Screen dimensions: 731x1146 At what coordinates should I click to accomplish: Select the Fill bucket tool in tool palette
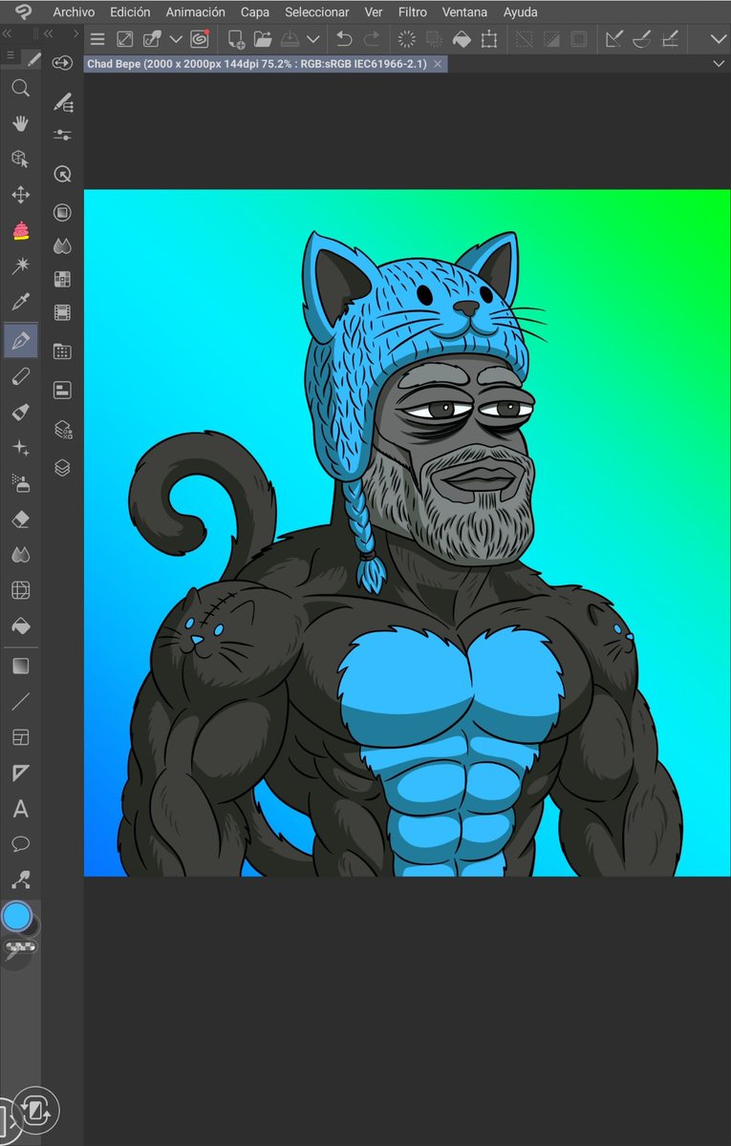[x=20, y=627]
